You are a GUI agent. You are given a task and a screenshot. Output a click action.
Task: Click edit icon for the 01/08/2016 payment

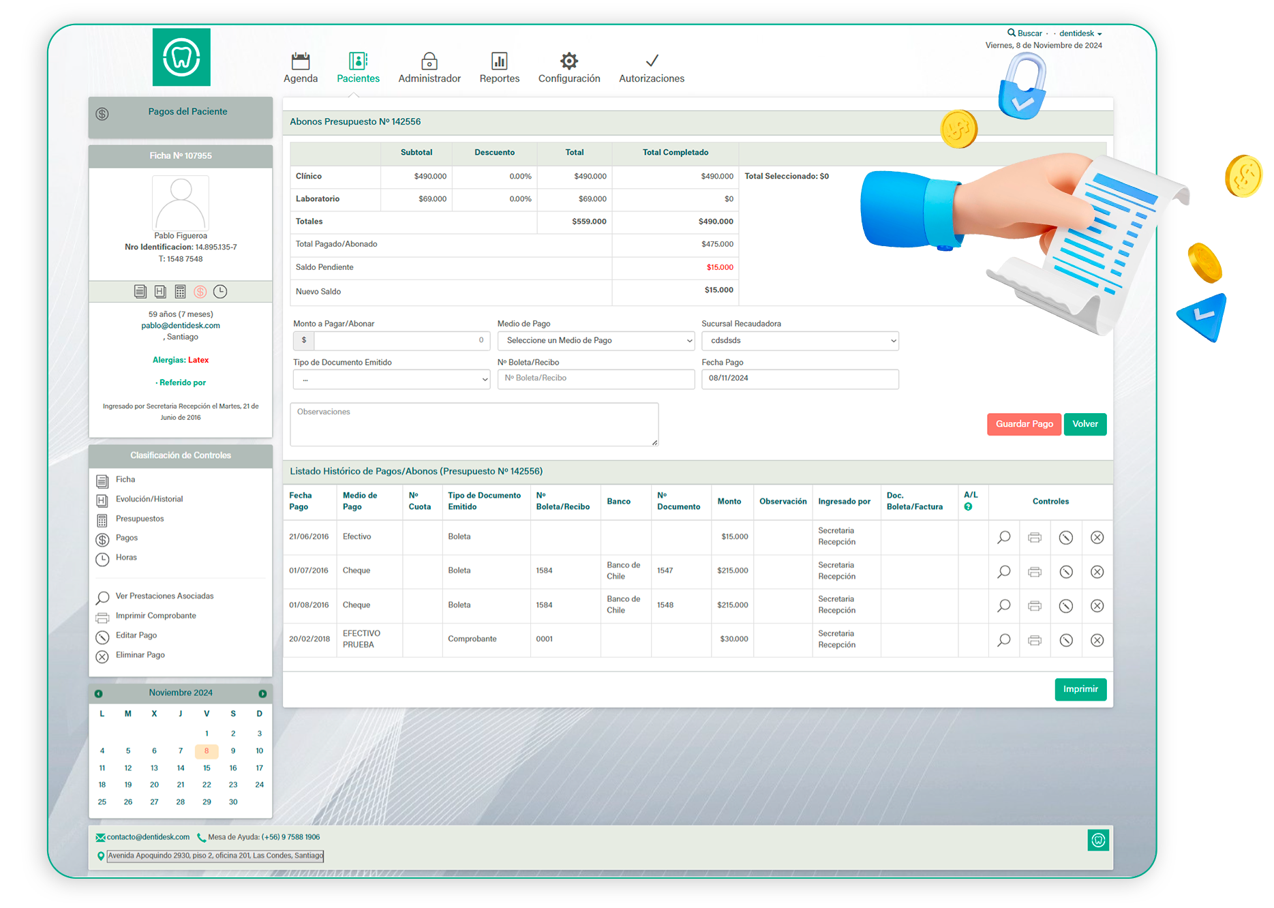tap(1066, 606)
